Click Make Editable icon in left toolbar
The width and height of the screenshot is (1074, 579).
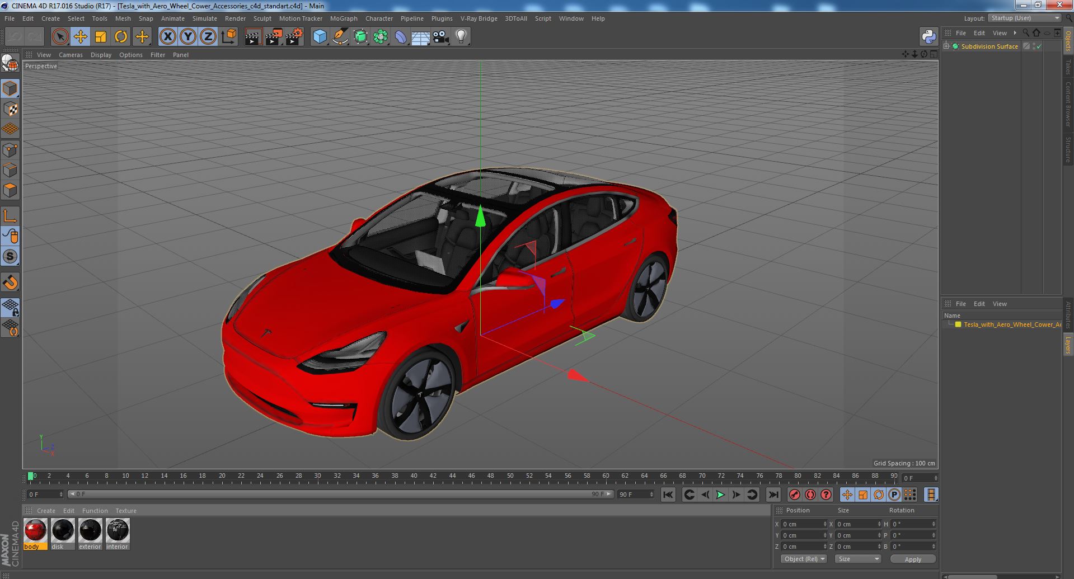tap(10, 64)
